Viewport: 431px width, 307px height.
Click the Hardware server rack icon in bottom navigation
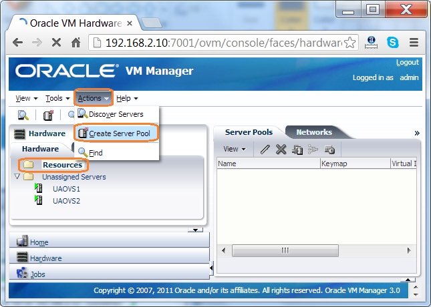click(x=22, y=257)
